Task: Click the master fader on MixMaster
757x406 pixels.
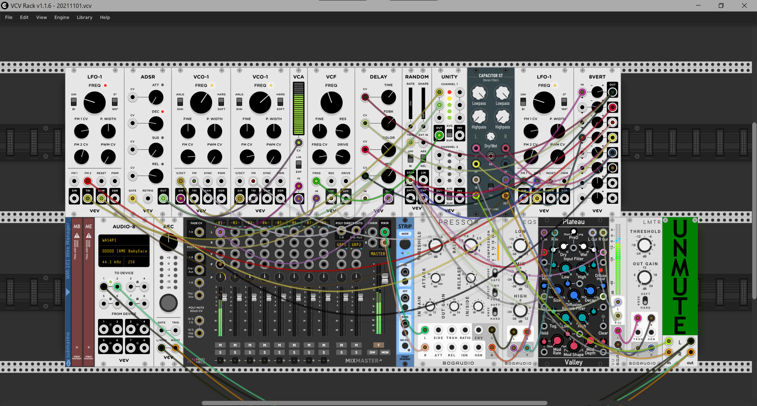Action: [x=385, y=278]
